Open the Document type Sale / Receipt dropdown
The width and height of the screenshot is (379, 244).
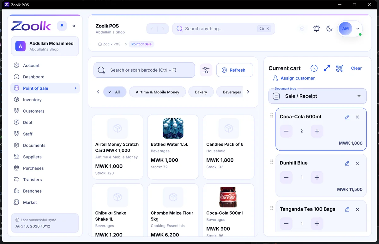(x=317, y=96)
